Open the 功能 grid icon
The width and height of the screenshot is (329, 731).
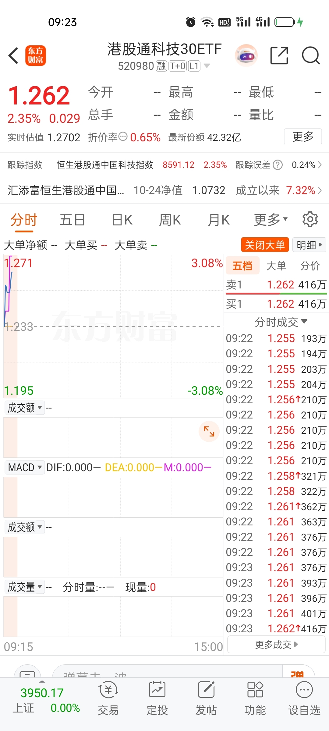[x=255, y=690]
